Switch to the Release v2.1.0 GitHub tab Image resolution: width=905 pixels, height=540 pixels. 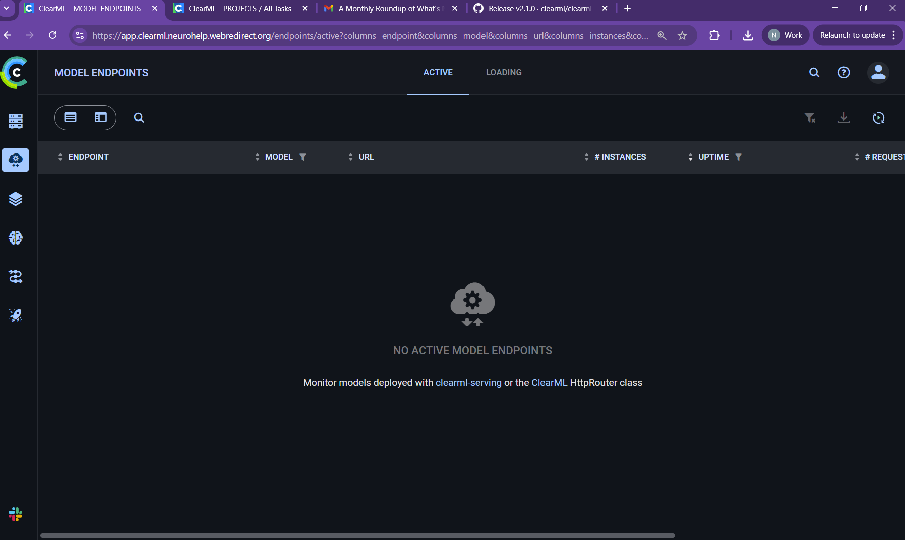tap(540, 9)
